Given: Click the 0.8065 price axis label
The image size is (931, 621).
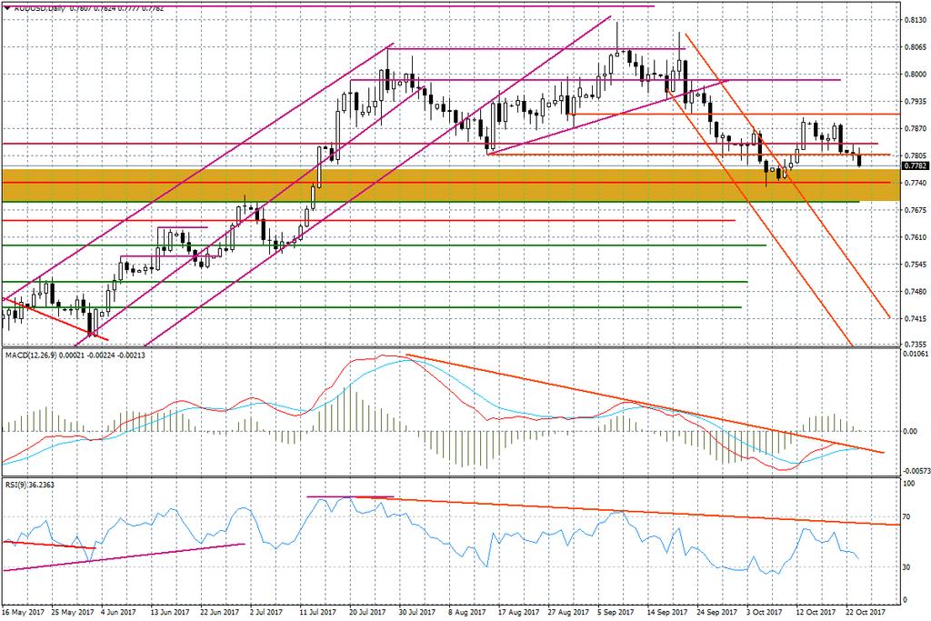Looking at the screenshot, I should pos(915,47).
